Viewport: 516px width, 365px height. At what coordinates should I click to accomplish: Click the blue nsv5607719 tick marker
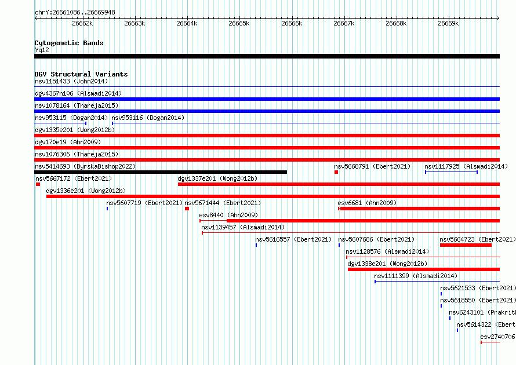click(107, 209)
